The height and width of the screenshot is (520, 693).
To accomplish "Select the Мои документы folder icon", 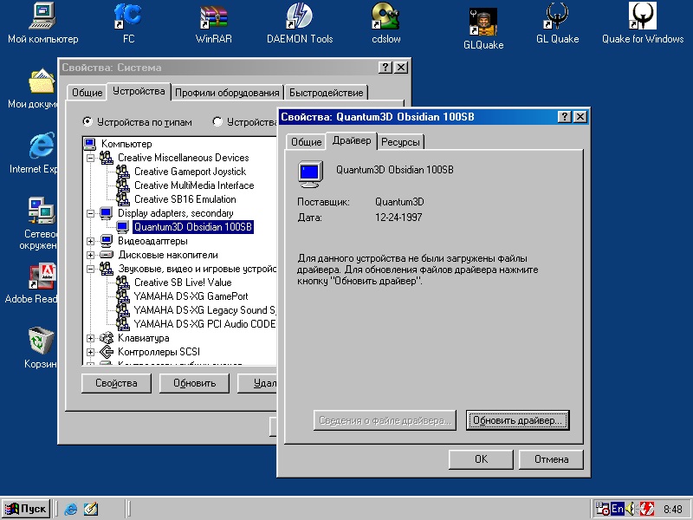I will [x=42, y=81].
